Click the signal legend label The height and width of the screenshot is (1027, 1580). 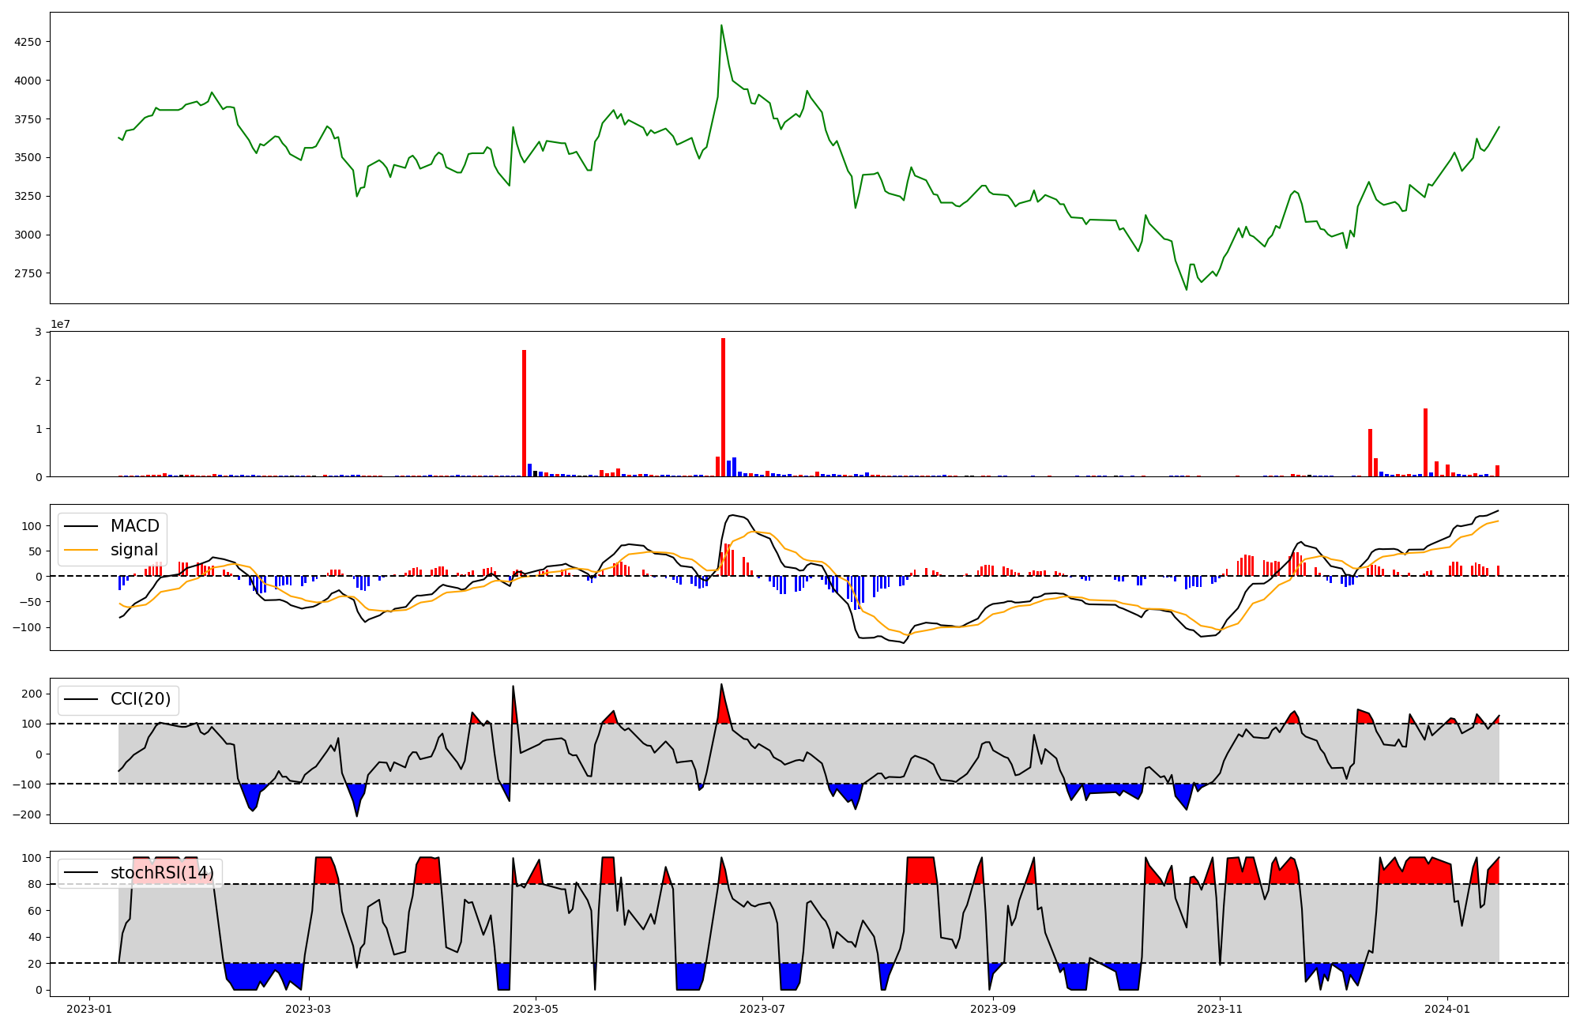tap(134, 550)
